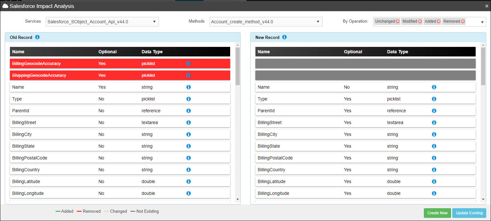View info for BillingLatitude in New Record

tap(434, 181)
